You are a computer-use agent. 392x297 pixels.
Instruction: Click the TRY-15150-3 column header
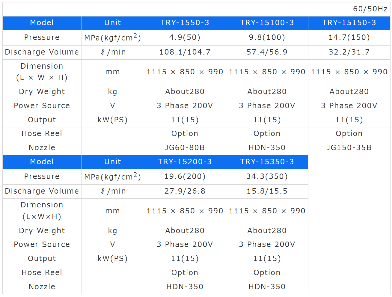(x=349, y=23)
